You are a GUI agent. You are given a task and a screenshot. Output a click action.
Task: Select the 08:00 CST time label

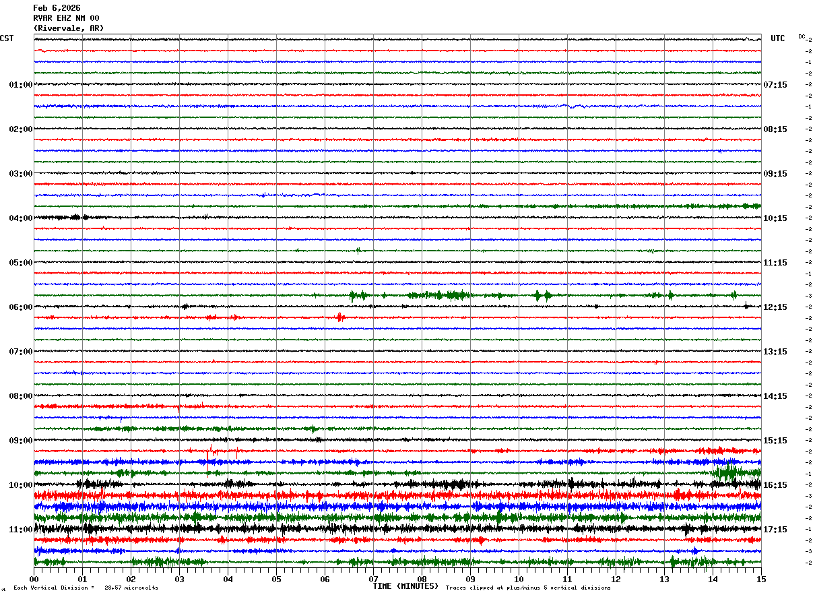pos(21,396)
